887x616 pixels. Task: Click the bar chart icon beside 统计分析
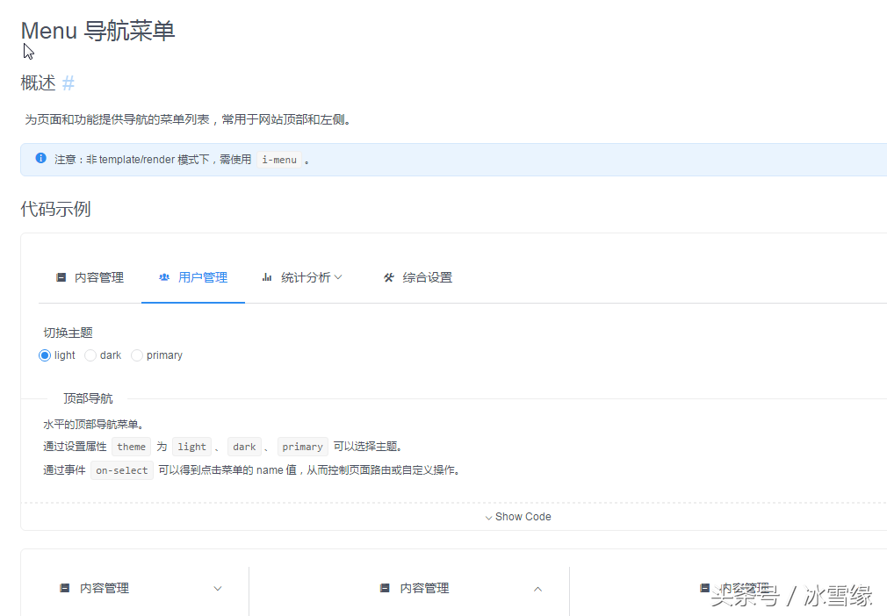point(267,277)
